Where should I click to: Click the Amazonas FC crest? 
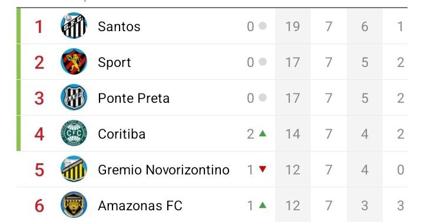coord(74,205)
